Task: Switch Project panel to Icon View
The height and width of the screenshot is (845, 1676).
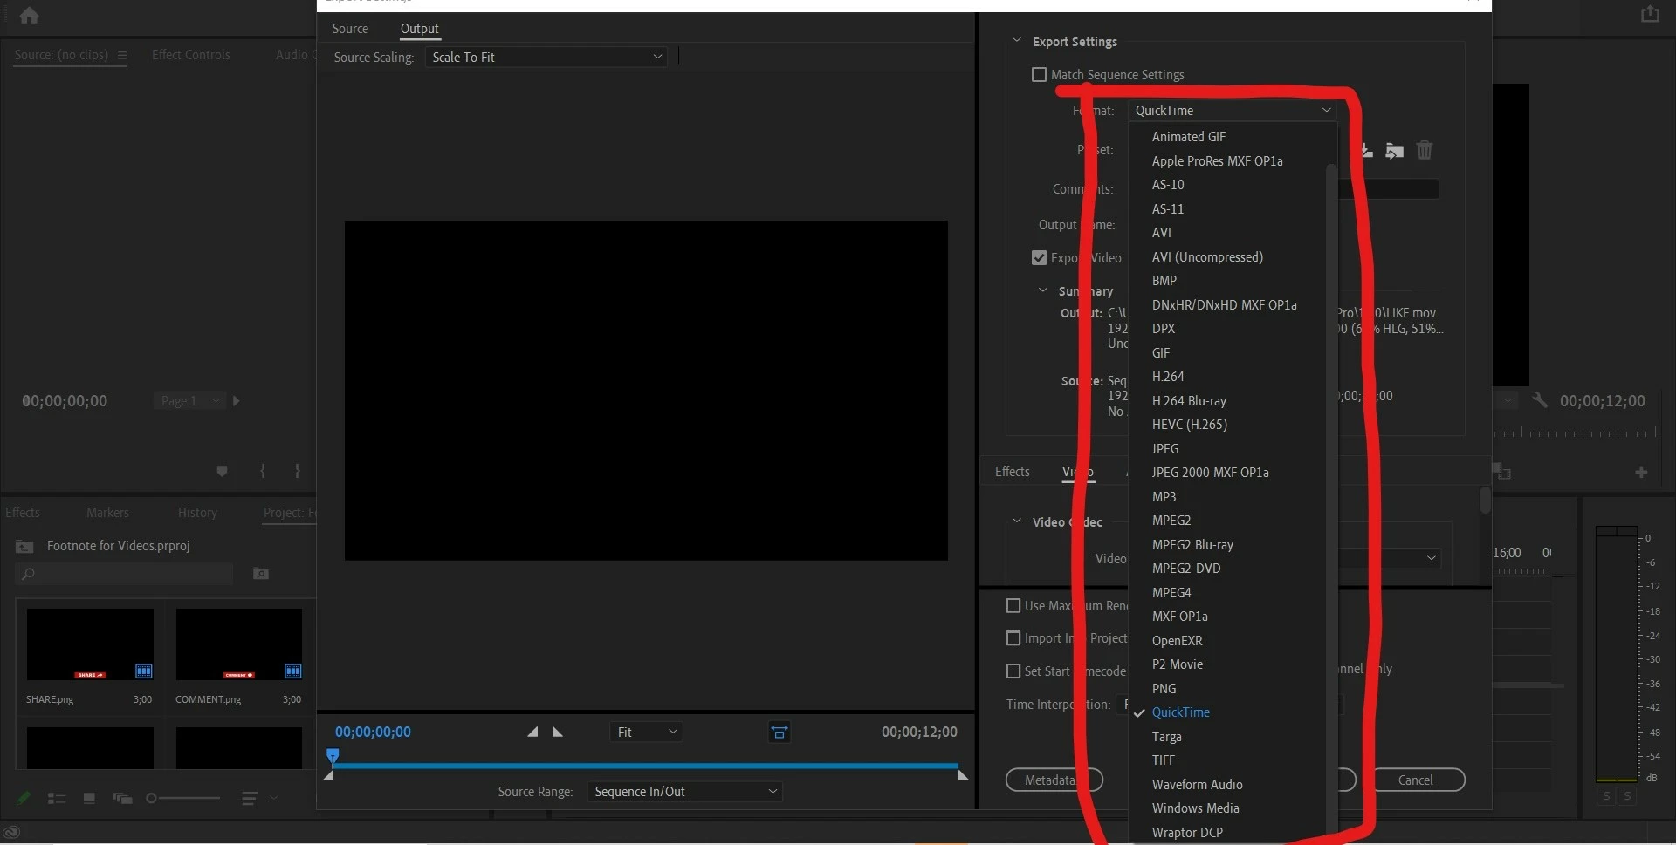Action: [89, 798]
